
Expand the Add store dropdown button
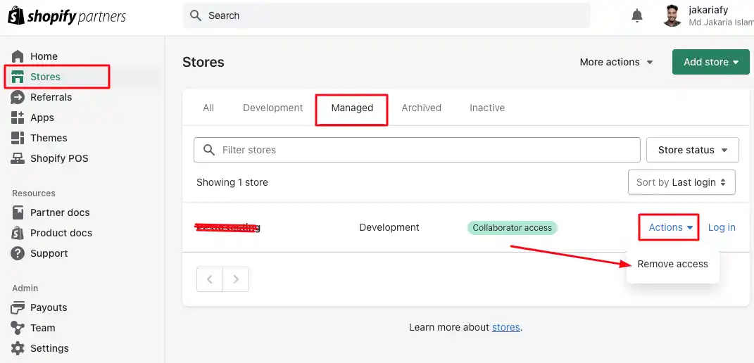pyautogui.click(x=711, y=62)
